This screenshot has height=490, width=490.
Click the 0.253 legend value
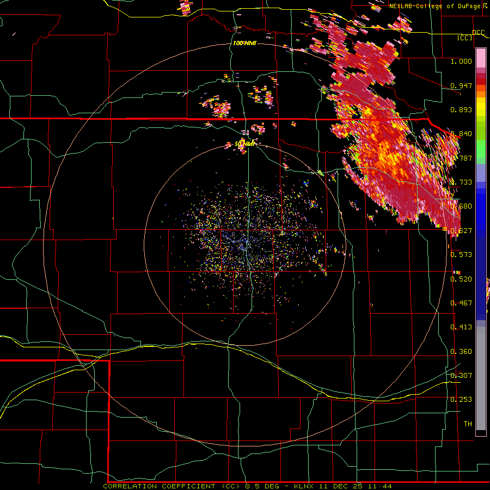[x=461, y=399]
